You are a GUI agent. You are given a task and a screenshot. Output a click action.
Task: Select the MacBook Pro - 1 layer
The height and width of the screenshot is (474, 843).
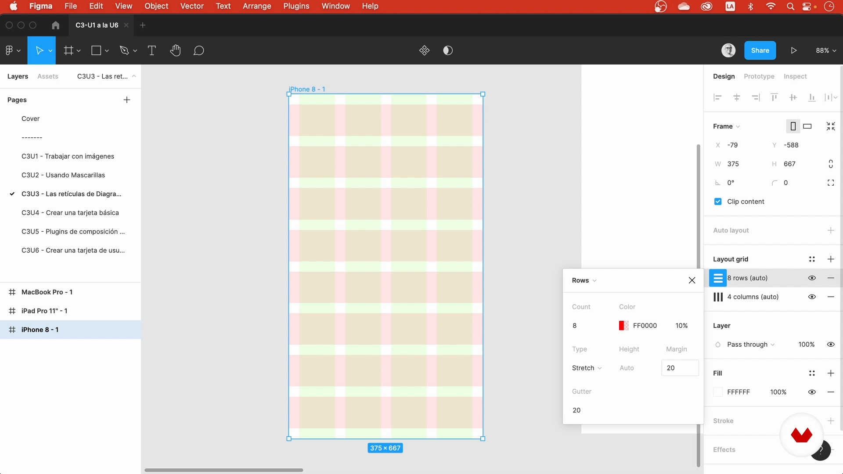[70, 292]
